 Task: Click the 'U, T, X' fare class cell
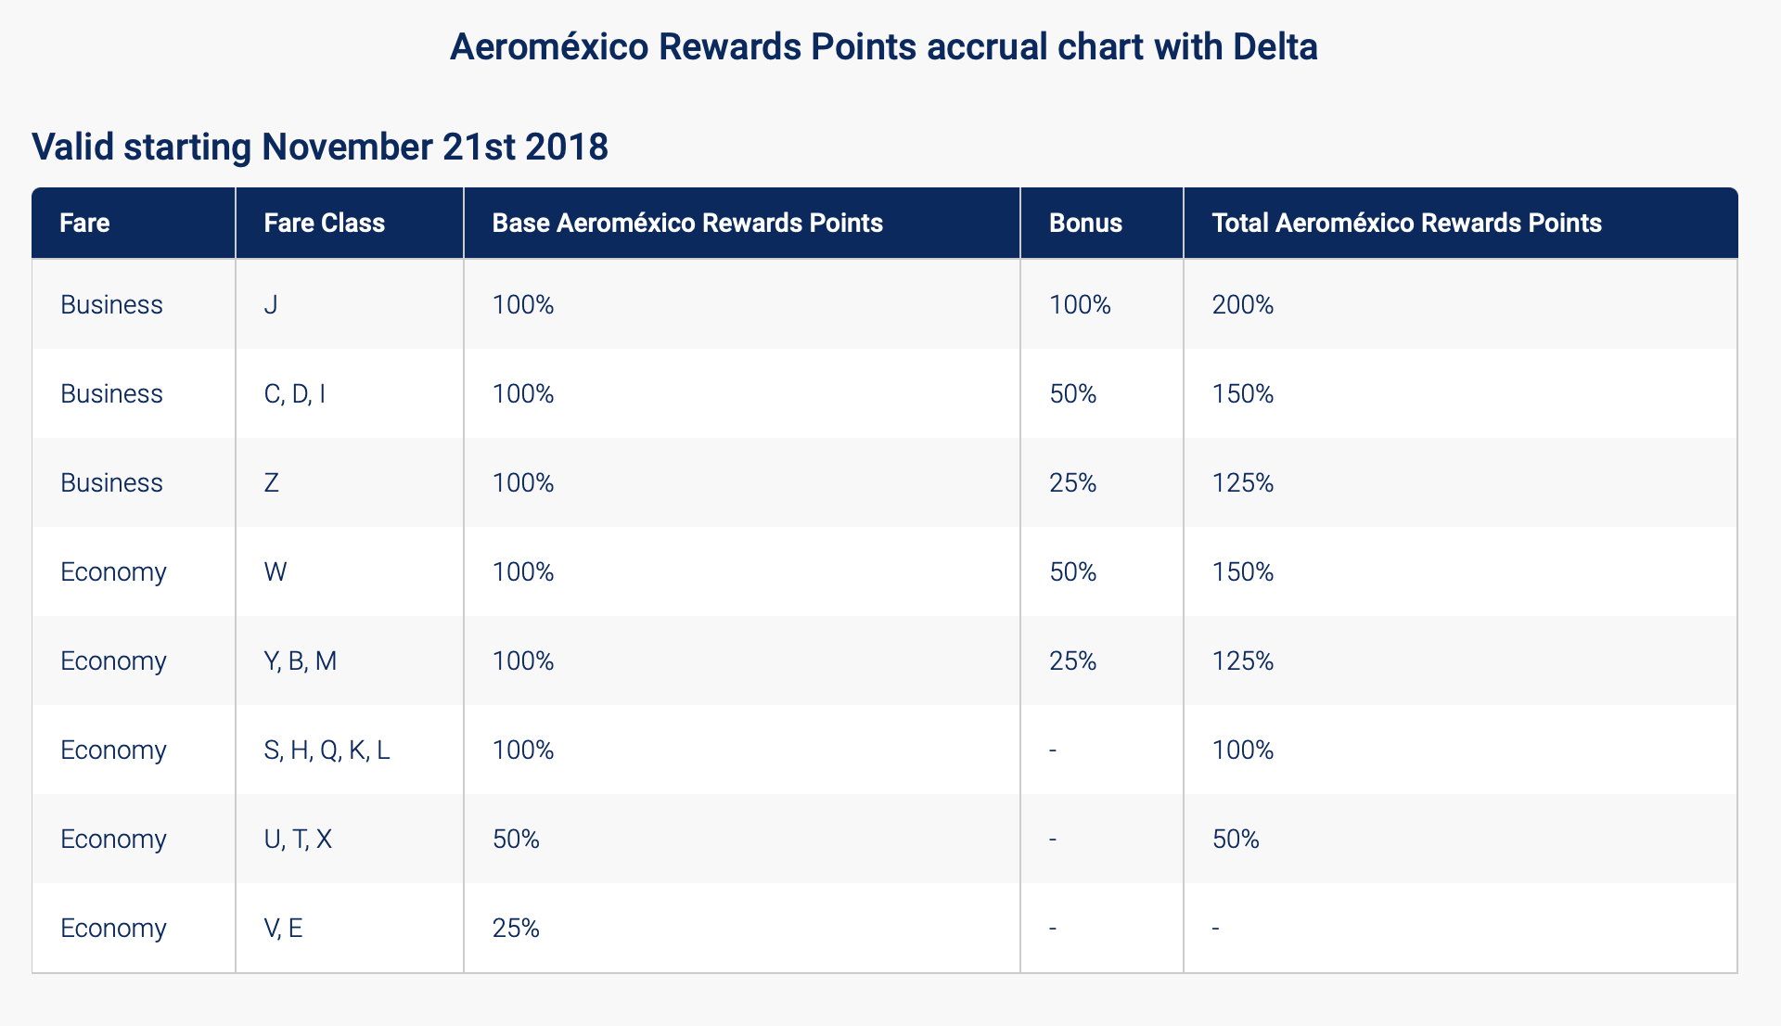(x=298, y=839)
